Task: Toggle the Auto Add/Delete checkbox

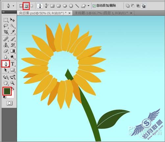Action: [x=94, y=6]
